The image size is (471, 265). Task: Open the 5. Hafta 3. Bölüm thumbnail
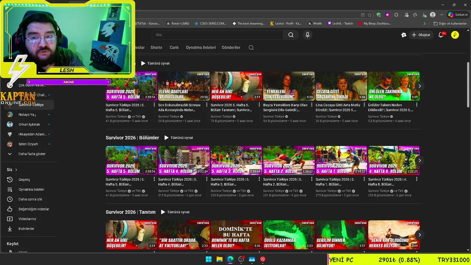236,160
